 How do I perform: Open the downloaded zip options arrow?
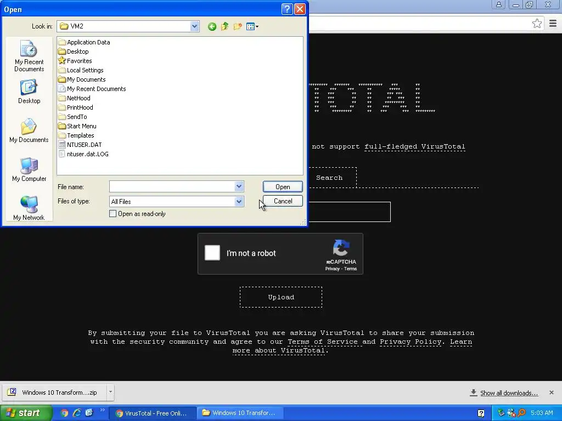pyautogui.click(x=110, y=392)
